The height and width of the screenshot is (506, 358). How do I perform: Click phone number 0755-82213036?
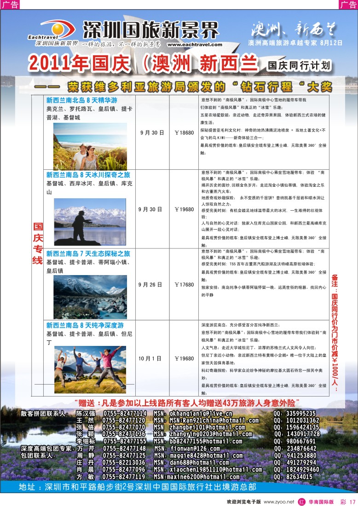(124, 462)
